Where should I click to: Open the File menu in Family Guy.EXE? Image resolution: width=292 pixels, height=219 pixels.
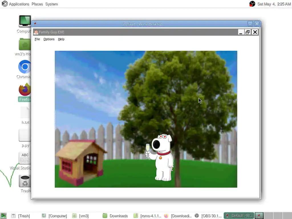(37, 39)
